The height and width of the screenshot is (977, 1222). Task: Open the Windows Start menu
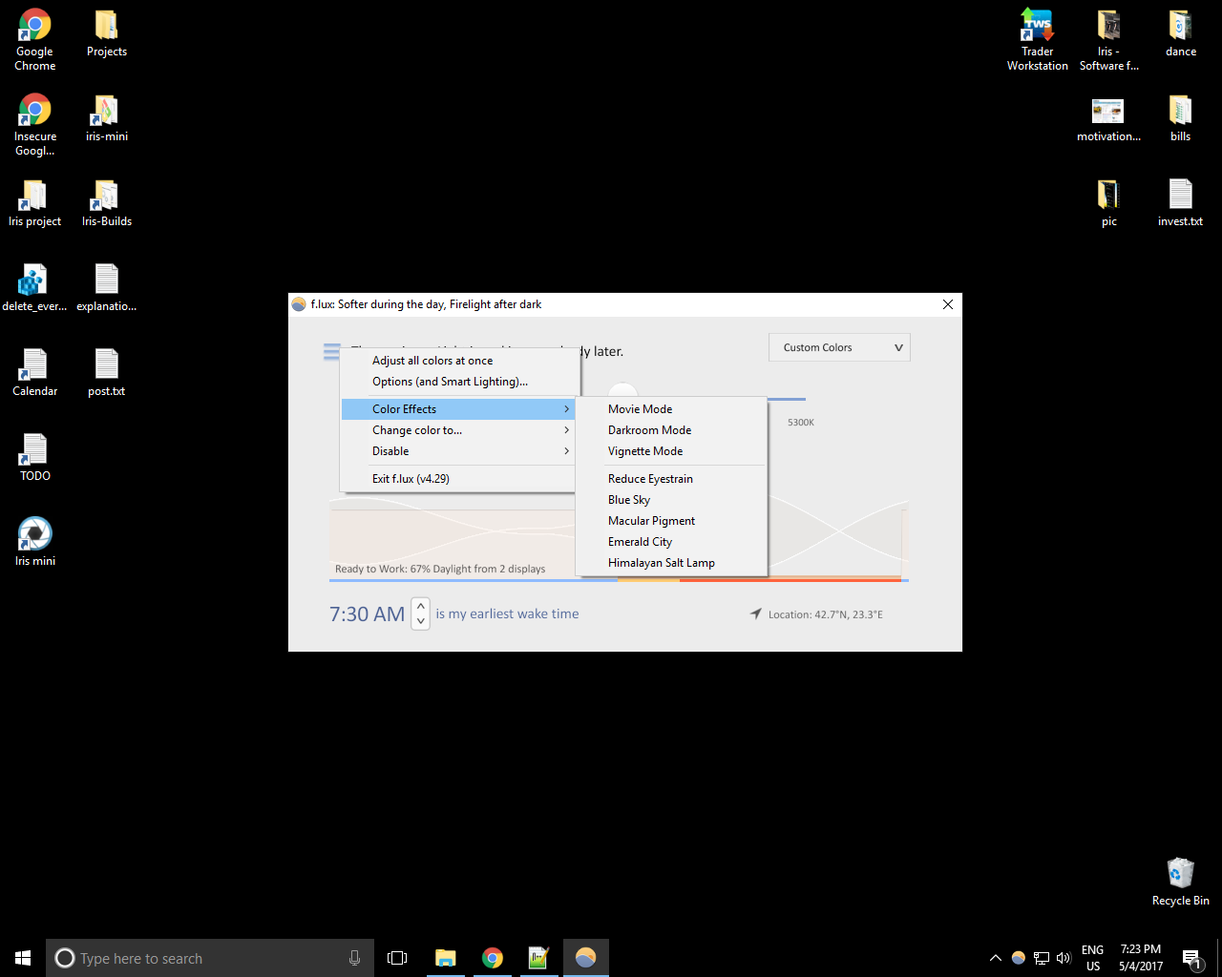click(x=23, y=958)
